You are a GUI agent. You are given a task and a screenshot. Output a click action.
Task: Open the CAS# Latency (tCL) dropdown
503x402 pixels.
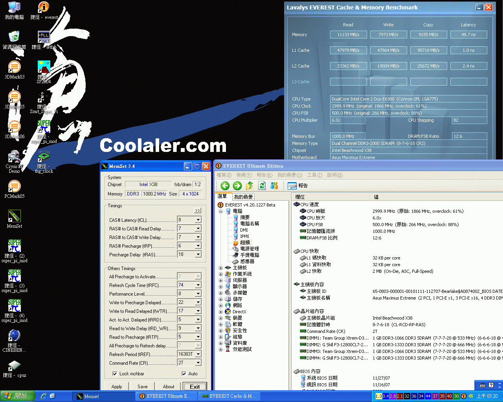(198, 220)
